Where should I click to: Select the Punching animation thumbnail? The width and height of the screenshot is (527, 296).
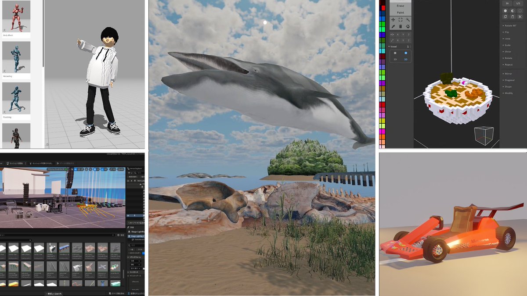(16, 99)
